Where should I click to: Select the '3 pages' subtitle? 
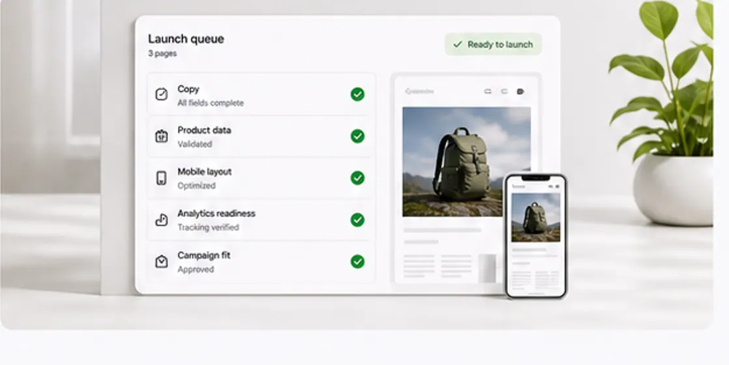162,53
